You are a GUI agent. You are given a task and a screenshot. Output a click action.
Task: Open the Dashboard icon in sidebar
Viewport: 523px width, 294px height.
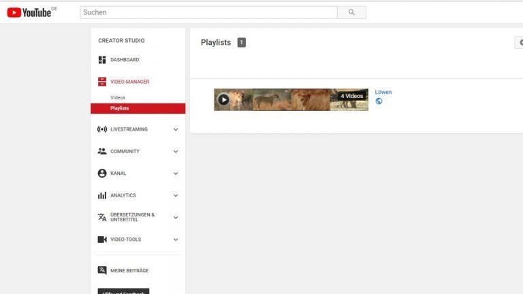click(102, 60)
